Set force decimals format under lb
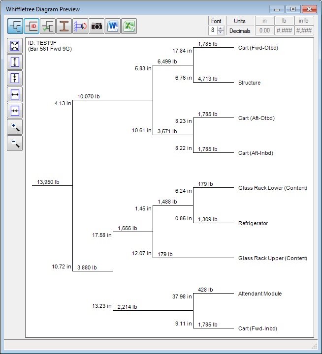322x354 pixels. pos(284,30)
